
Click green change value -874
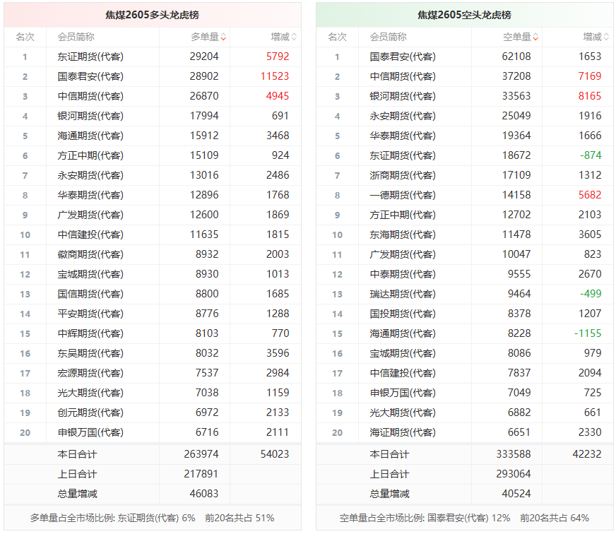591,155
